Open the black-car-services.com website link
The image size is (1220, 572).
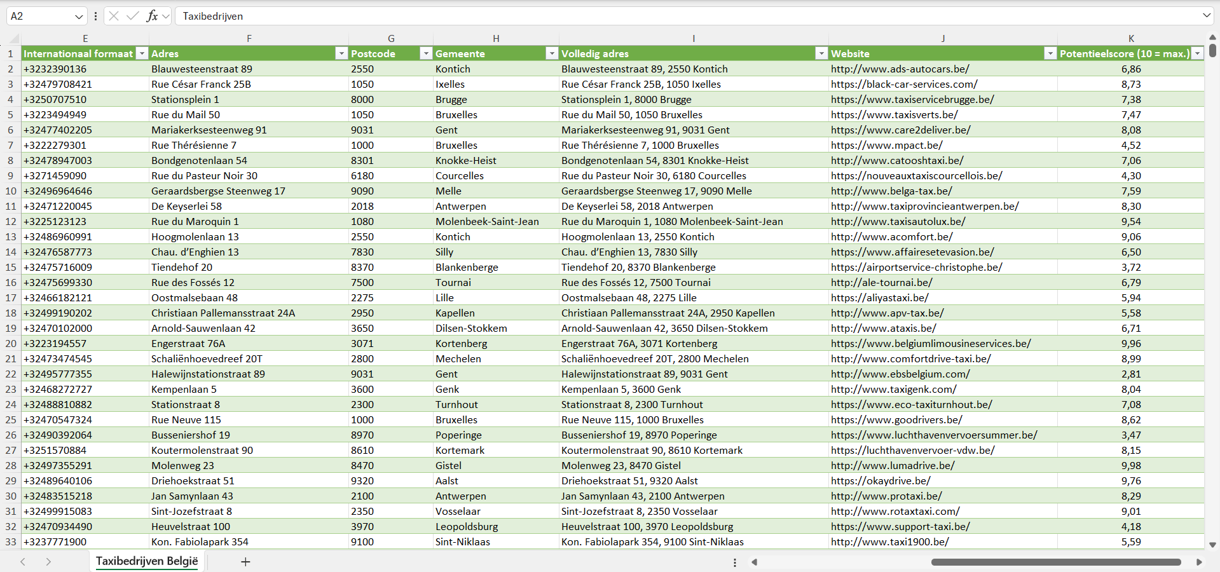[903, 85]
